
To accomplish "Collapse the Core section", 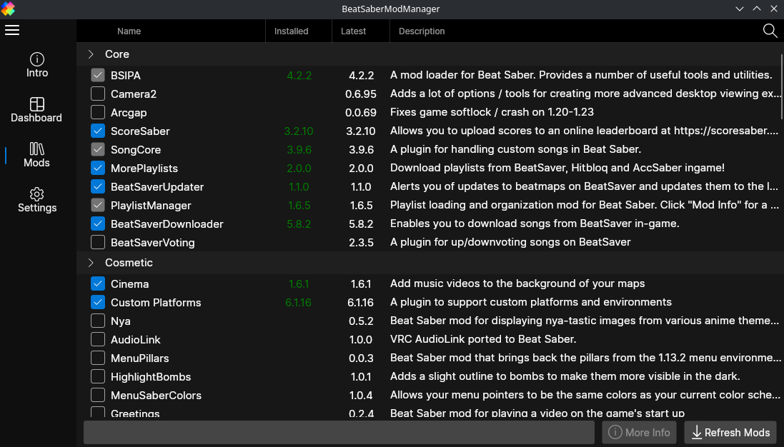I will [90, 54].
